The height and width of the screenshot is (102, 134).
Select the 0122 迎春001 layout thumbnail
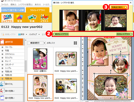40,59
